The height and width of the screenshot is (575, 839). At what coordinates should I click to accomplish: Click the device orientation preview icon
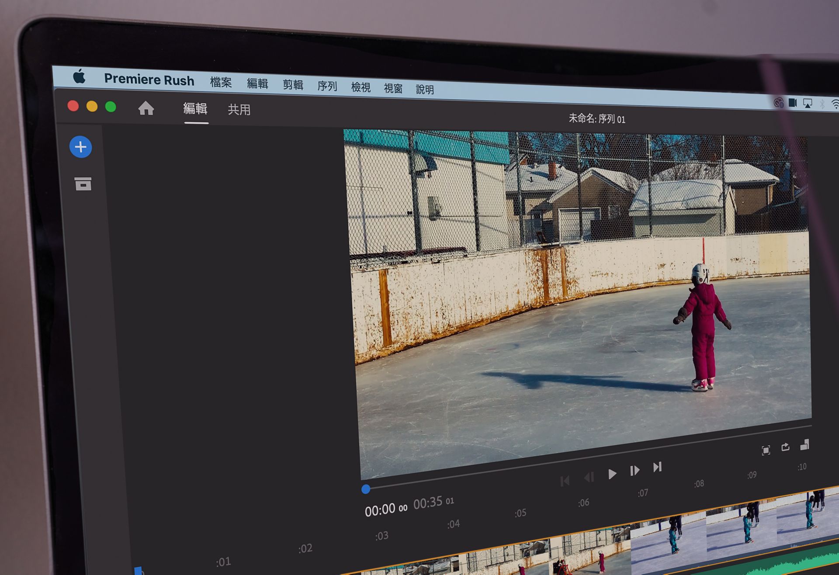click(x=805, y=446)
